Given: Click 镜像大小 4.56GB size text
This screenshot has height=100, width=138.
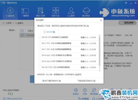Looking at the screenshot, I should [x=88, y=49].
